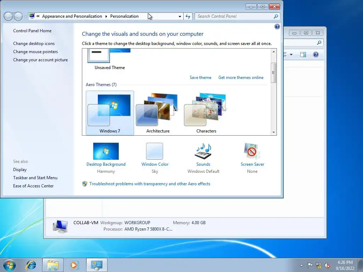Click the Save theme link
This screenshot has height=272, width=363.
(200, 78)
